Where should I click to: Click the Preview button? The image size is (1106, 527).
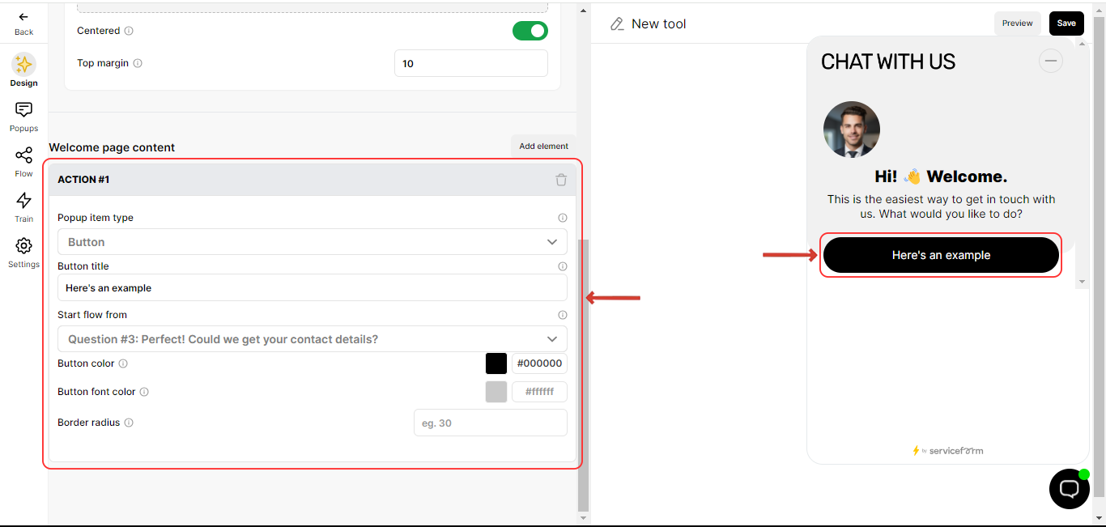[1018, 23]
